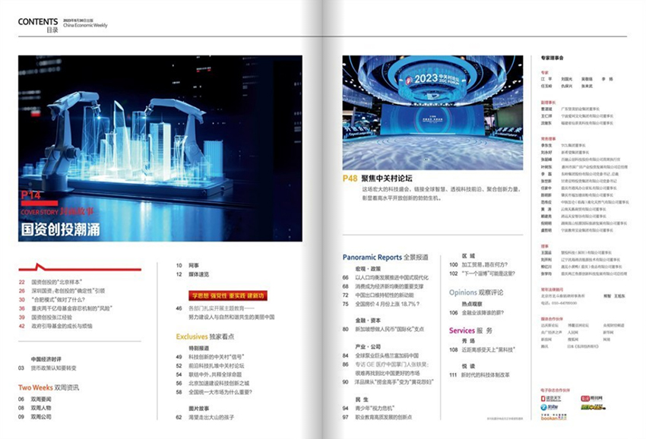Click the red 期刊网 partner logo

coord(593,397)
